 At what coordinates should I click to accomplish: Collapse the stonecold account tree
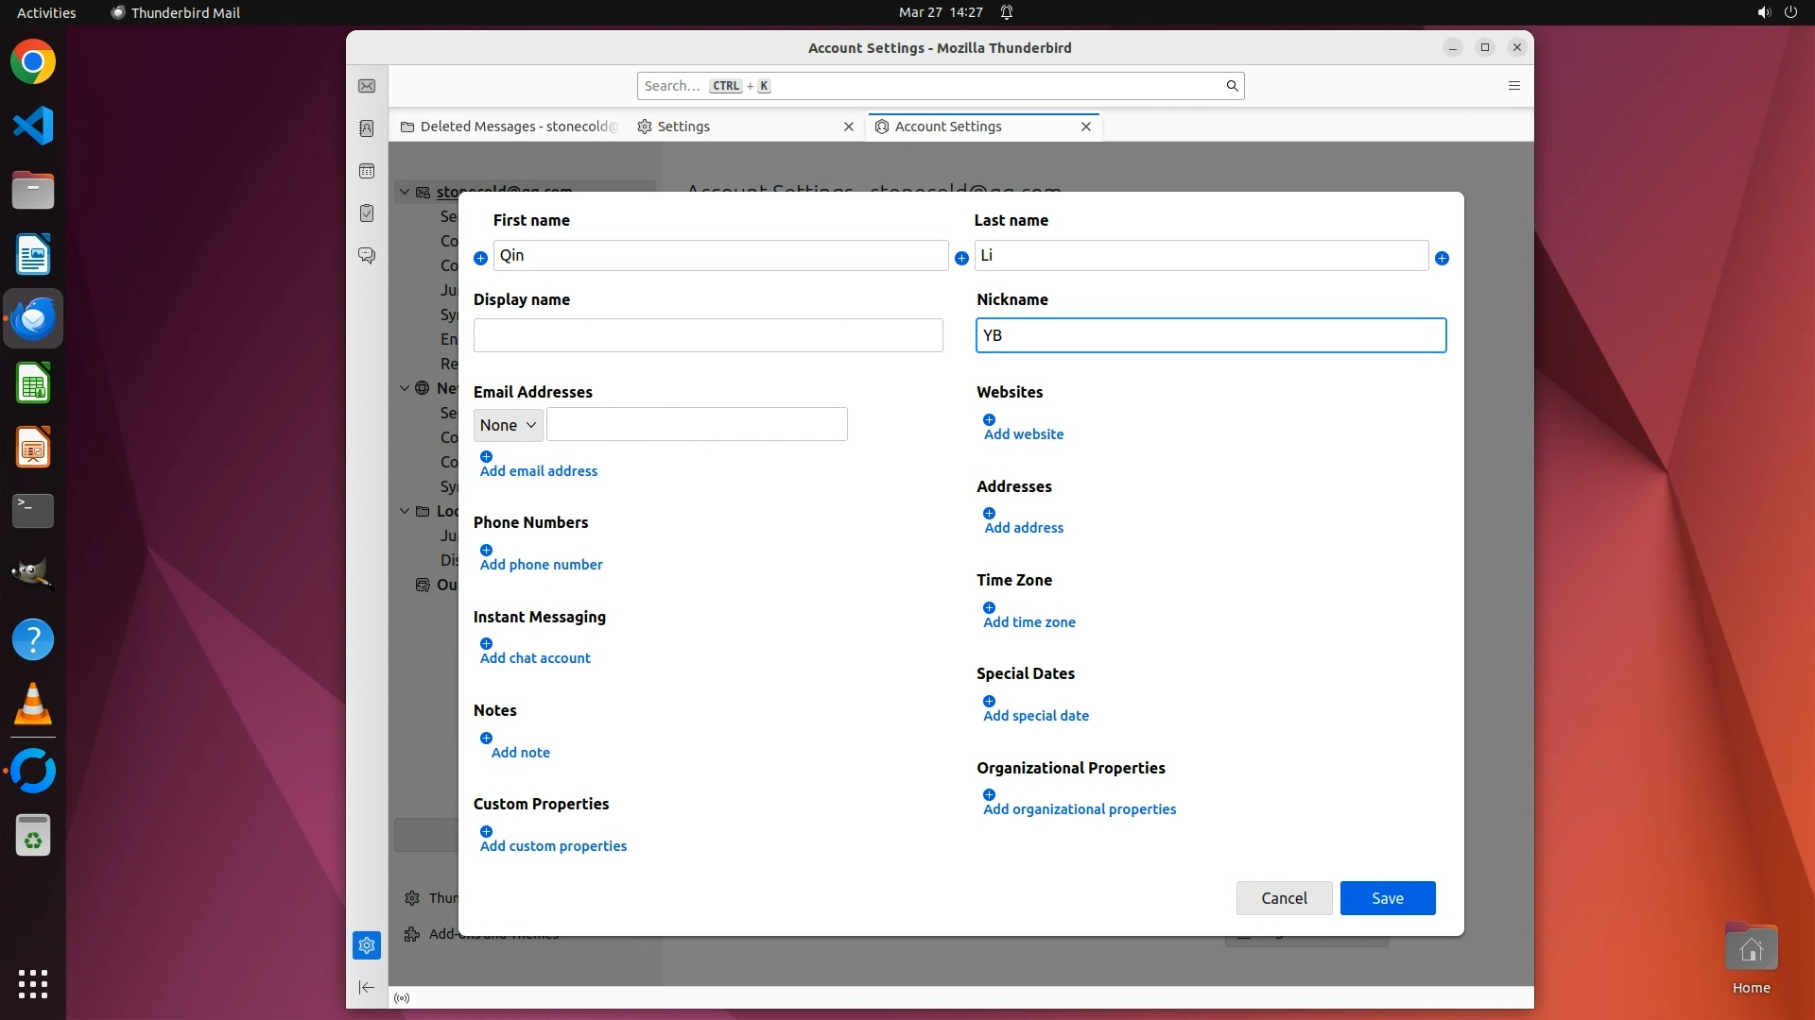pyautogui.click(x=405, y=192)
